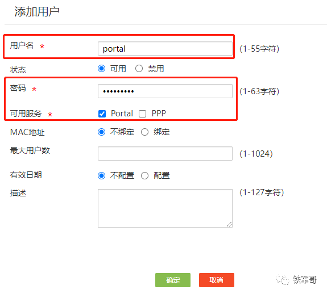Click the Portal service label text
The width and height of the screenshot is (327, 294).
122,114
